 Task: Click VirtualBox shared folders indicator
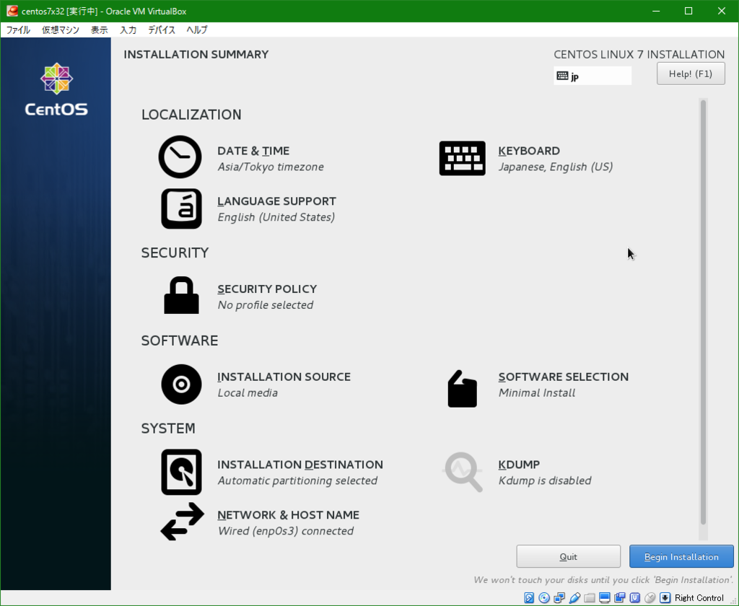pos(589,598)
